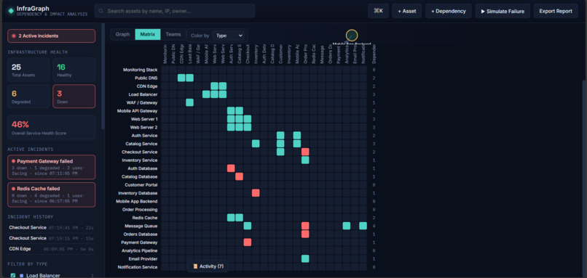Click the gold-ringed Mobile App Backend node
Screen dimensions: 587x278
point(352,36)
